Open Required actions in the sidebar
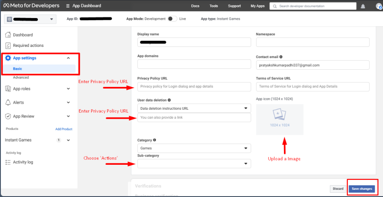This screenshot has width=383, height=197. (x=28, y=45)
